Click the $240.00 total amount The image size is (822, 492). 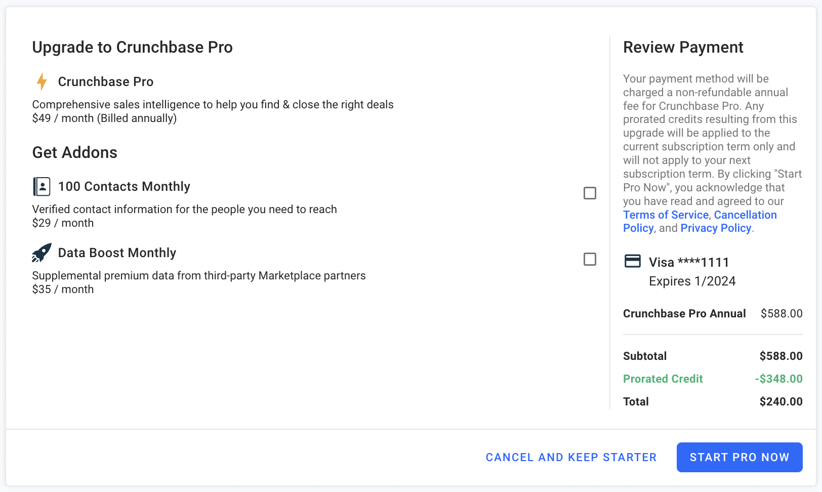(x=781, y=401)
